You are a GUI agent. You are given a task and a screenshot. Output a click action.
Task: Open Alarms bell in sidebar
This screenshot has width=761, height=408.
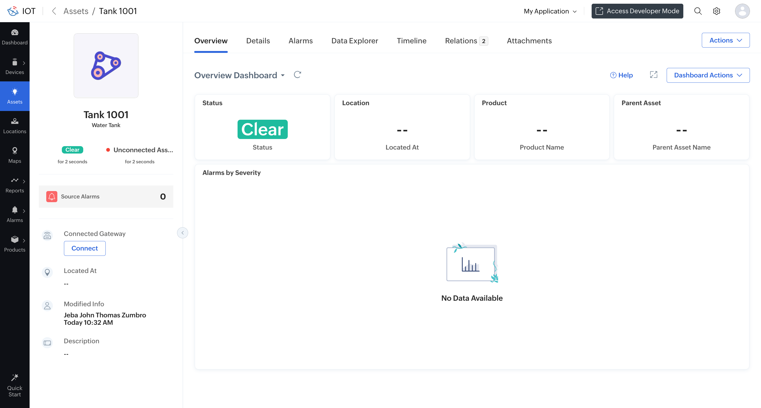[x=15, y=210]
